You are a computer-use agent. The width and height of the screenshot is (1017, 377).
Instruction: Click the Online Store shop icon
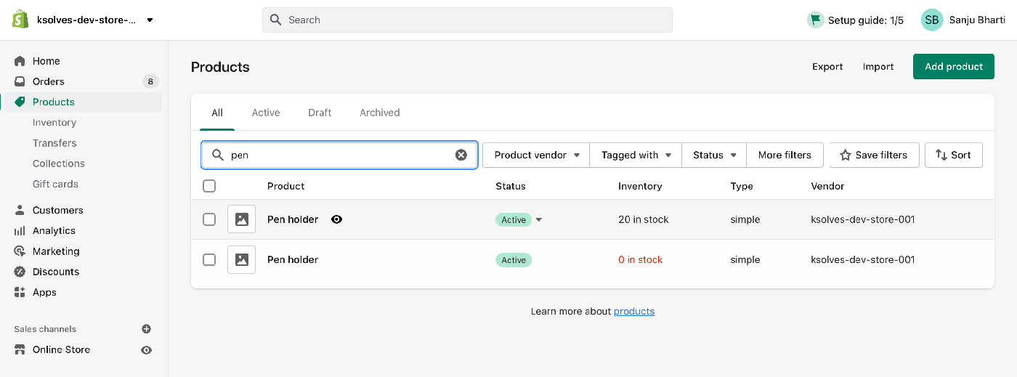(20, 349)
